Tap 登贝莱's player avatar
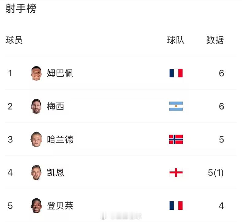Viewport: 242px width, 222px height. [x=36, y=206]
